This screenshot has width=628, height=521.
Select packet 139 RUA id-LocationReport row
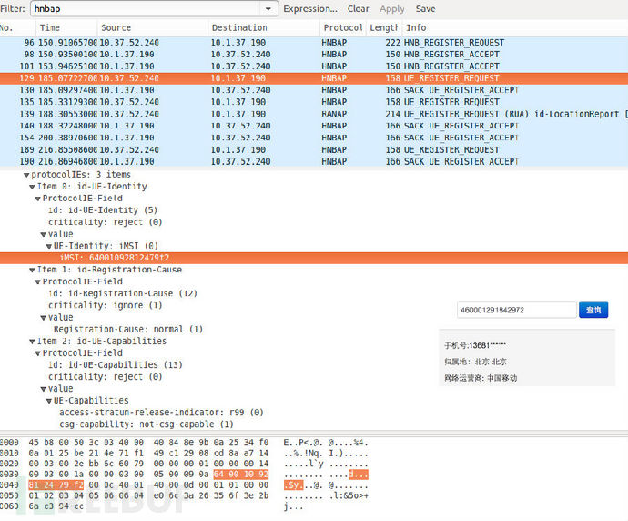click(x=273, y=114)
